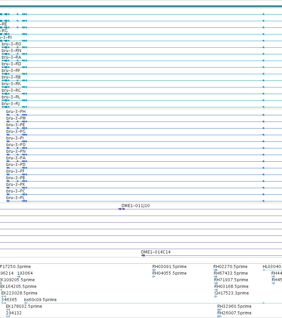
Task: Select the bru-3-PI protein label
Action: click(15, 138)
